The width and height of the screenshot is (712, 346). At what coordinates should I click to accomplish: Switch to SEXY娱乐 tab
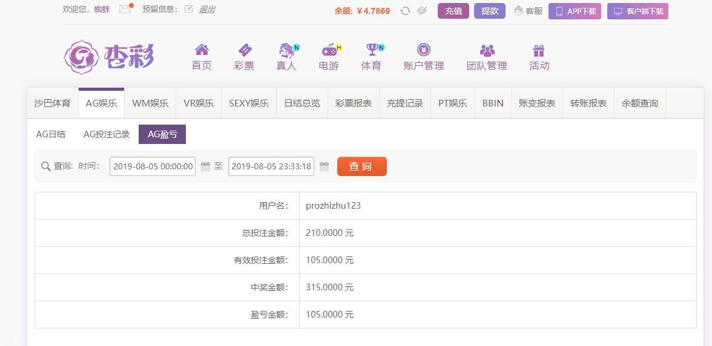249,103
